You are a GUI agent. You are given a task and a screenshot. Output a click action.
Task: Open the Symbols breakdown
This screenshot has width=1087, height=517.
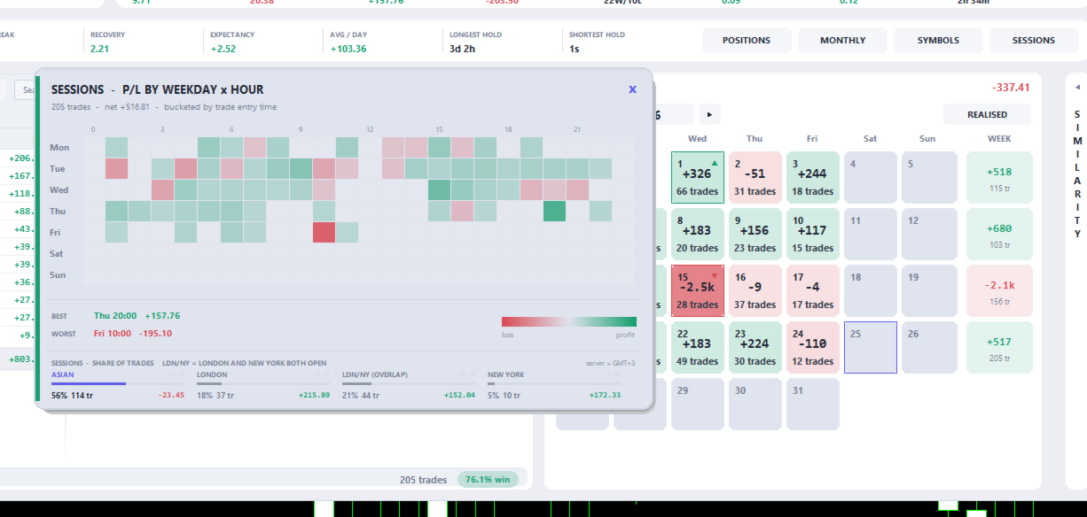coord(938,40)
